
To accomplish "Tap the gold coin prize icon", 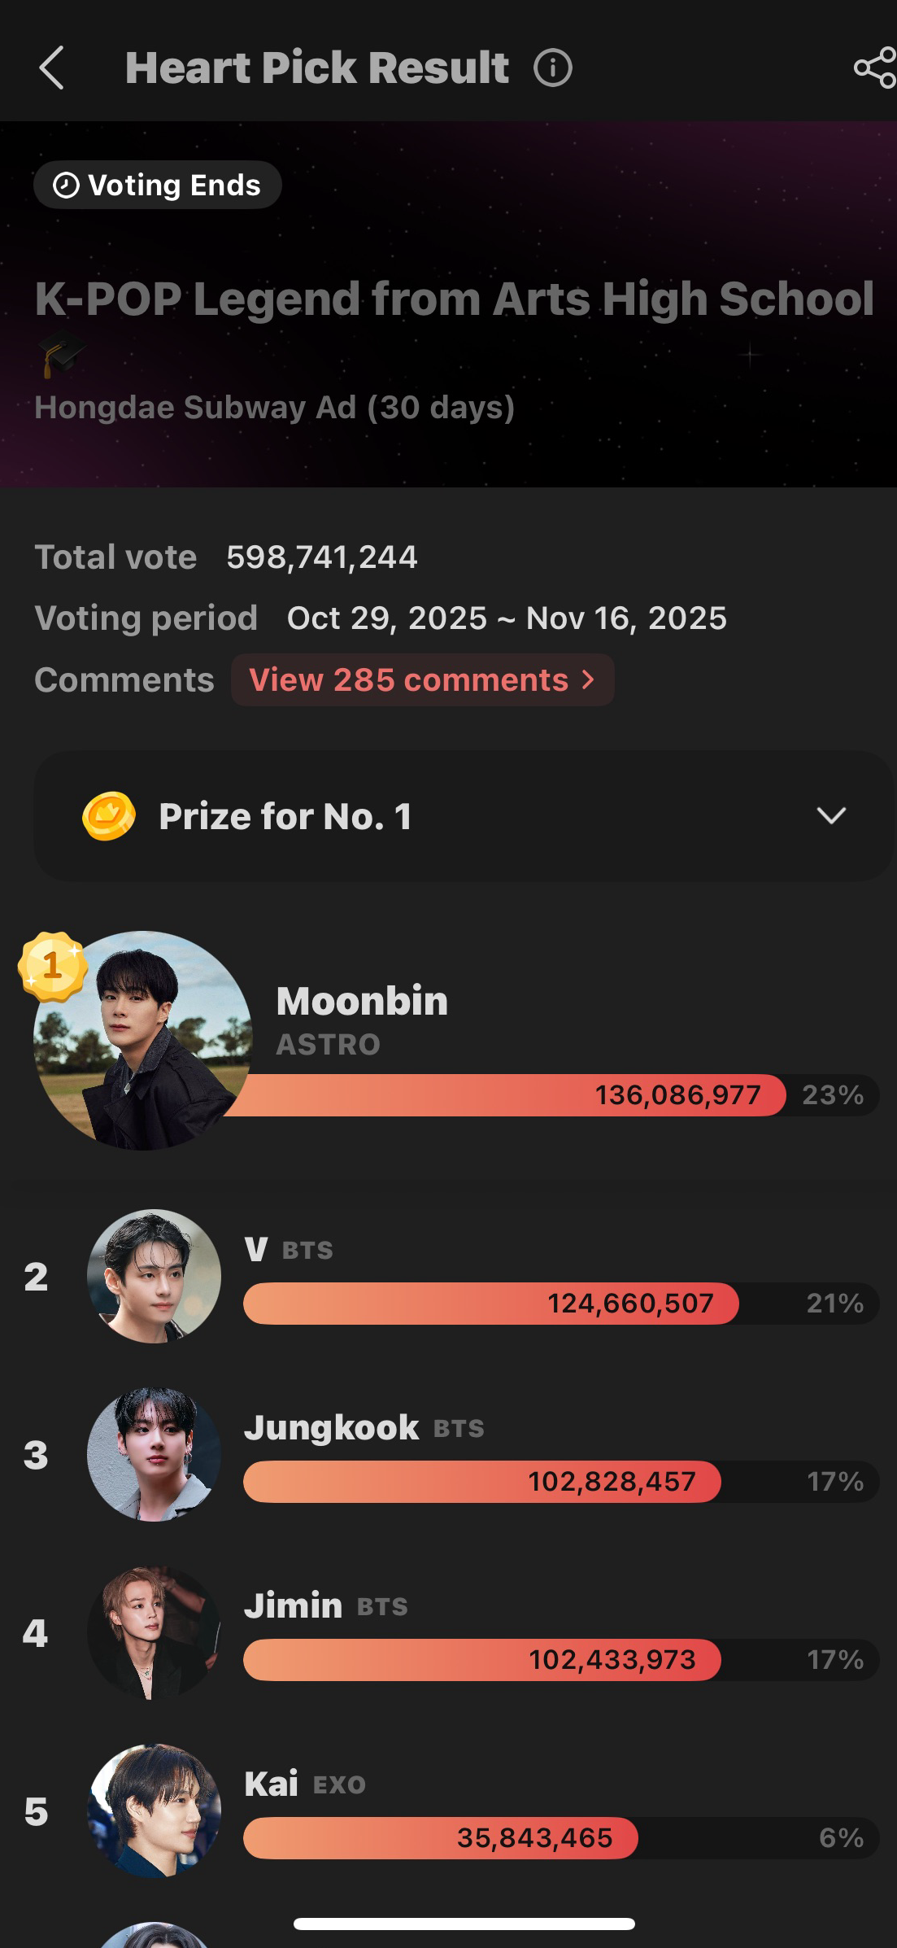I will [x=109, y=816].
